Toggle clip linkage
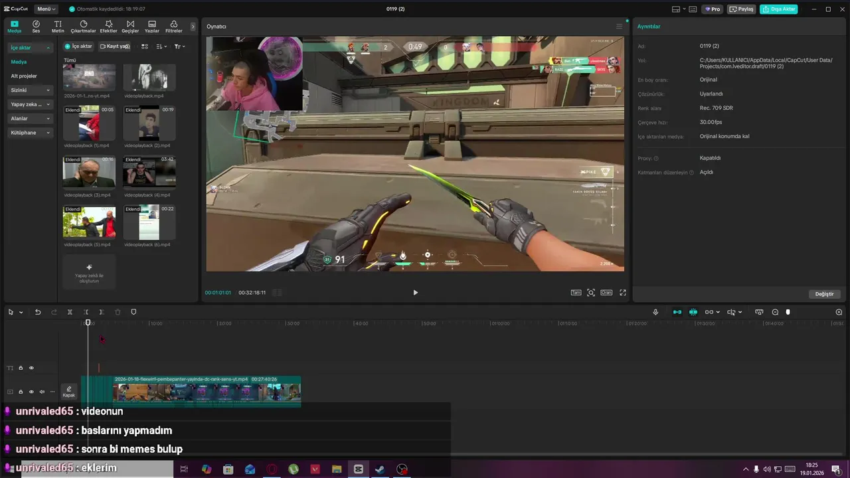Viewport: 850px width, 478px height. coord(709,312)
